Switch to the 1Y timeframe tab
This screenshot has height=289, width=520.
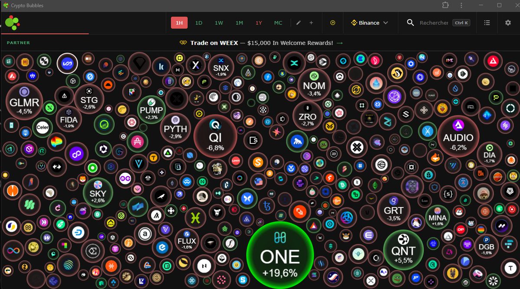point(259,23)
